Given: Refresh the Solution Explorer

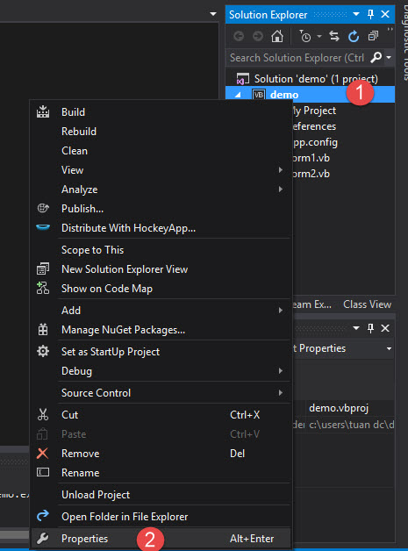Looking at the screenshot, I should point(354,36).
